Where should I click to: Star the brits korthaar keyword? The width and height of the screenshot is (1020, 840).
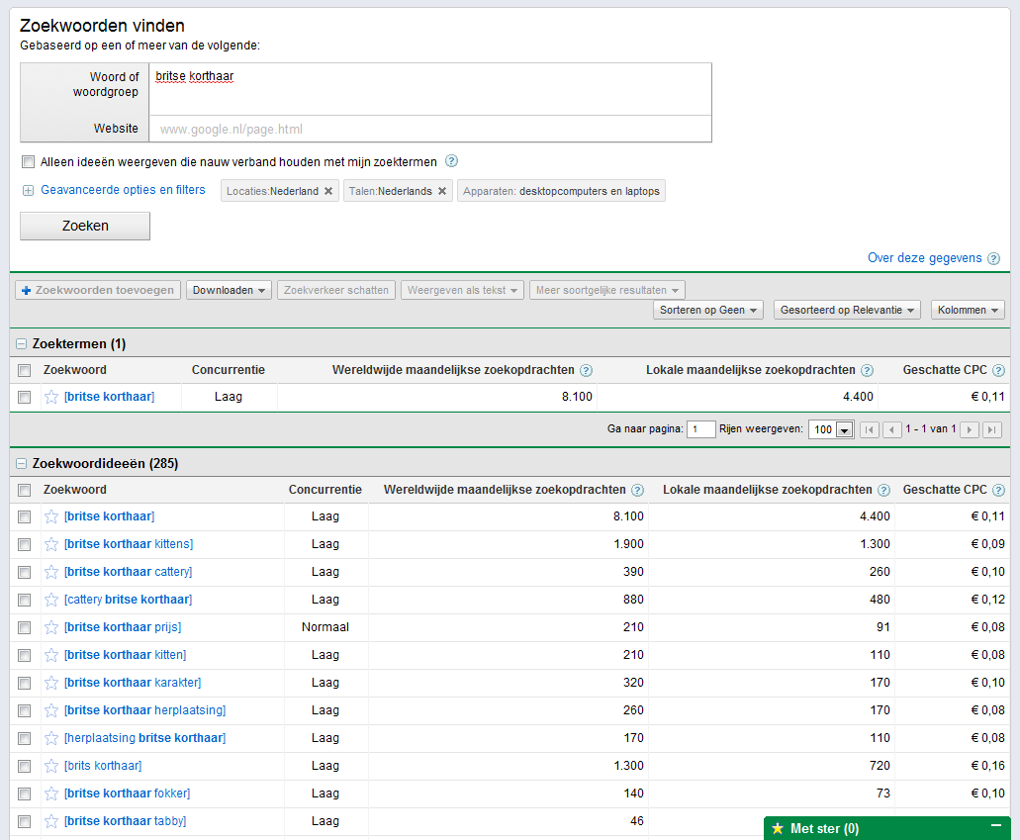coord(51,766)
